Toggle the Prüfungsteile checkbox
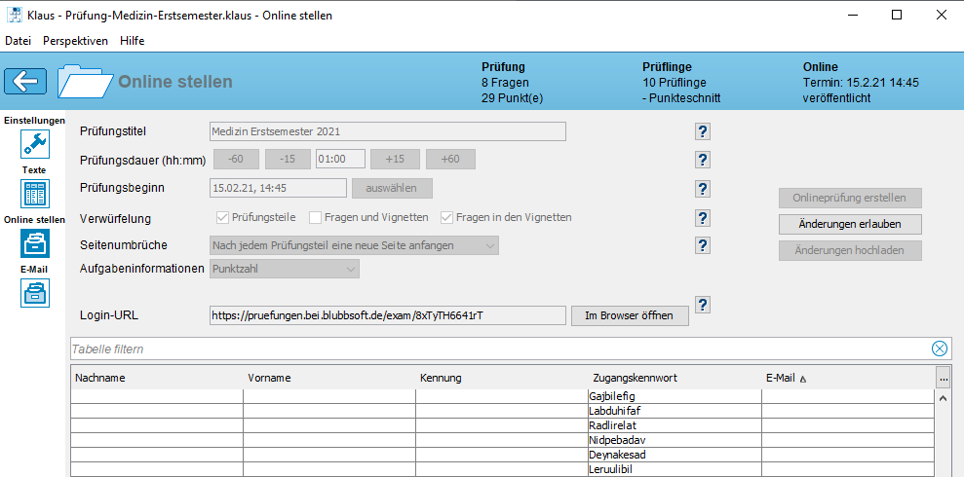Image resolution: width=964 pixels, height=477 pixels. 221,218
